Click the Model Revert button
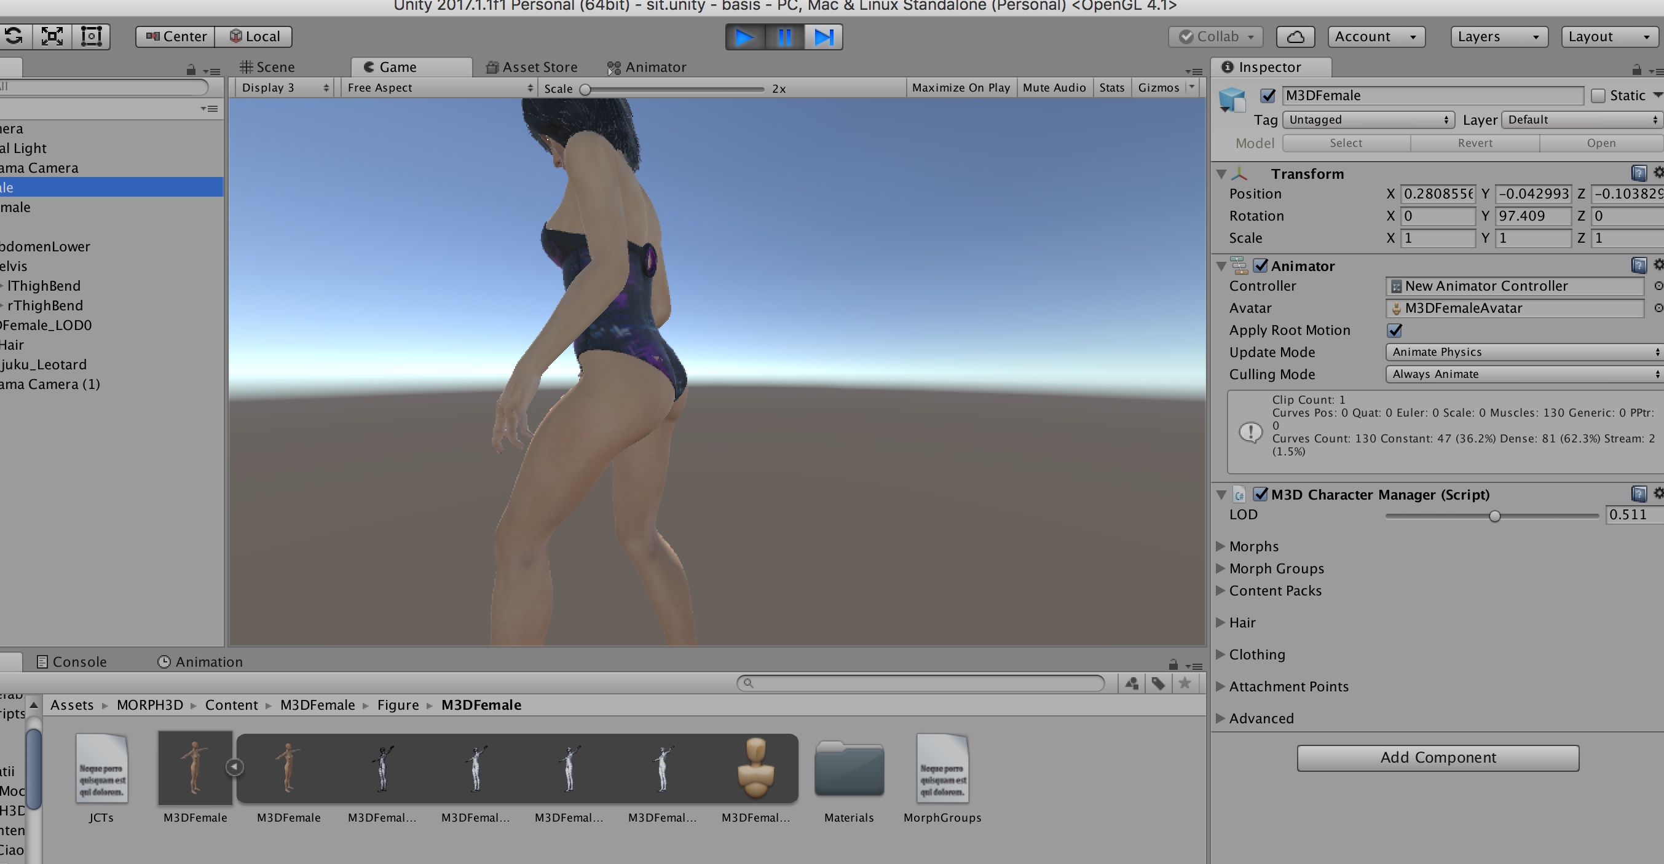 (x=1475, y=143)
